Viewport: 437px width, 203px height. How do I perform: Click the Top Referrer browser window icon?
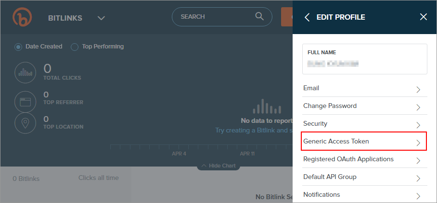[25, 102]
